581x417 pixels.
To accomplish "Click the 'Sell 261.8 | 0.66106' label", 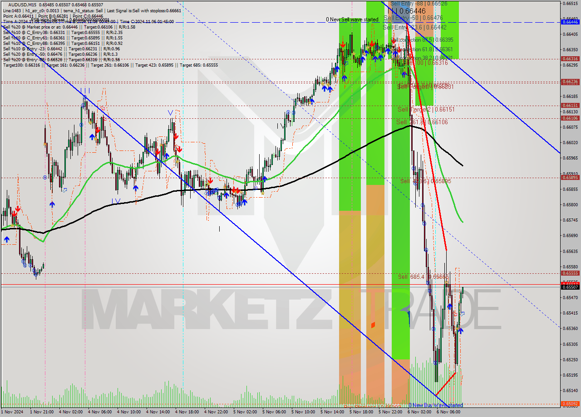I will tap(422, 122).
